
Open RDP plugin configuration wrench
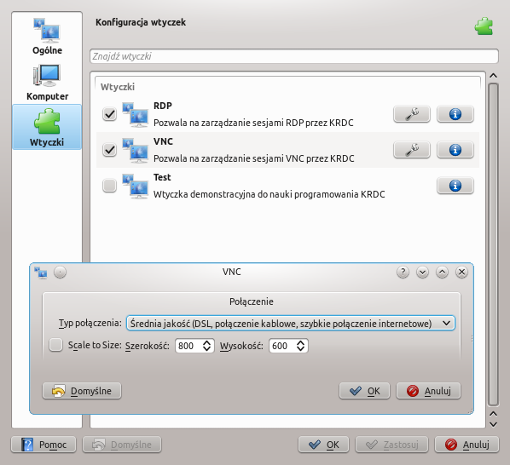click(x=412, y=114)
